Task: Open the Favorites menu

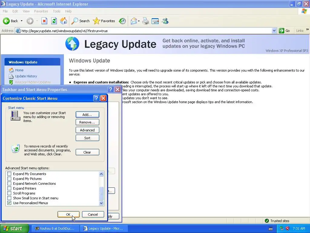Action: [41, 11]
